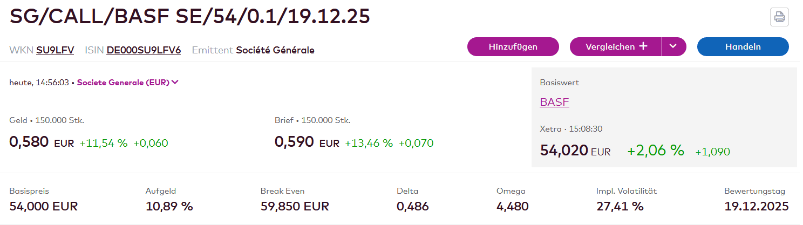Click the ISIN DE000SU9LFV6 code
The height and width of the screenshot is (225, 803).
(x=144, y=50)
